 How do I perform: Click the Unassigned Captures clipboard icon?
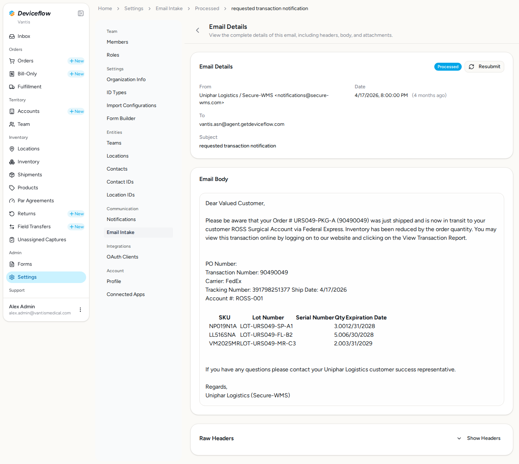(12, 240)
